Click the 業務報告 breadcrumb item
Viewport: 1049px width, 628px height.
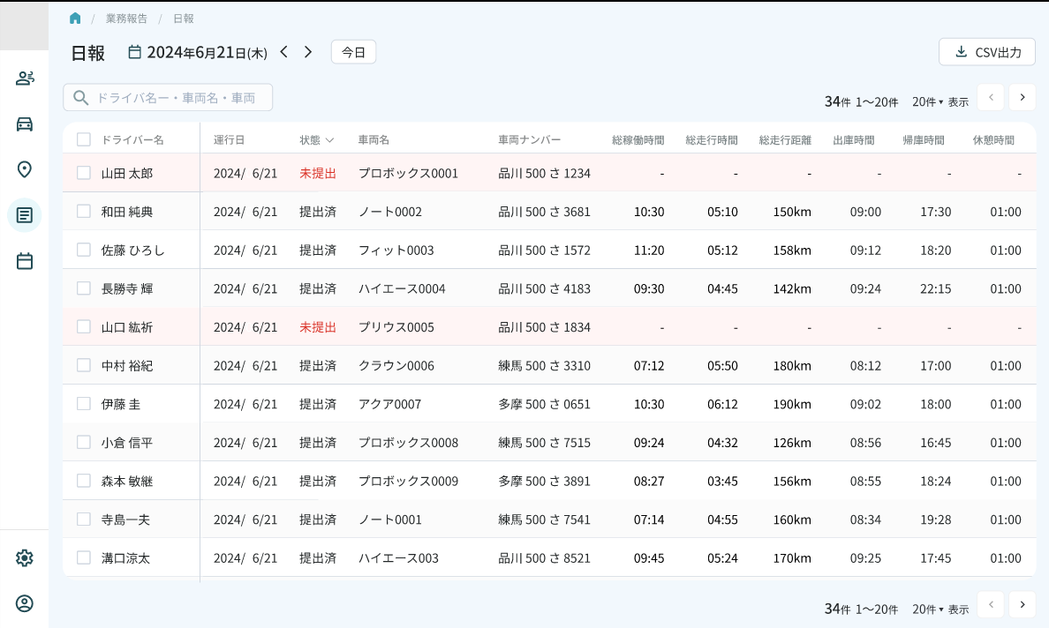127,19
